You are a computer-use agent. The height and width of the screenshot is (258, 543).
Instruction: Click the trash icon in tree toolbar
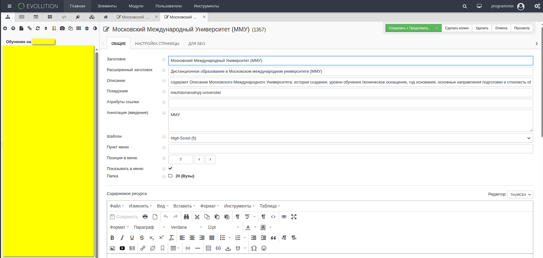tap(87, 28)
